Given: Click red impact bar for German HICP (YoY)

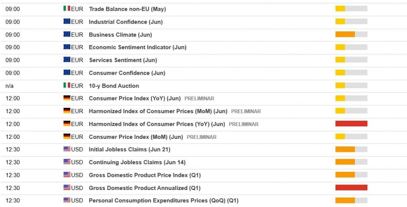Looking at the screenshot, I should click(x=351, y=124).
